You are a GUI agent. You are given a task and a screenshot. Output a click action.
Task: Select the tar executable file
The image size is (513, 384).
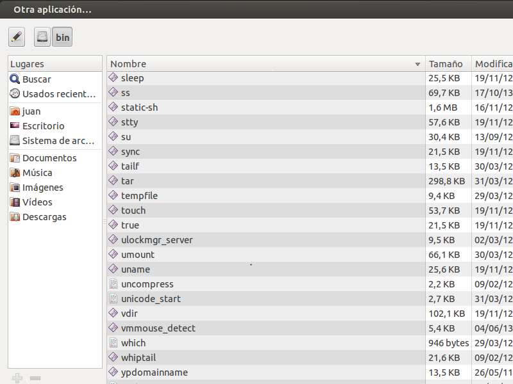point(128,181)
